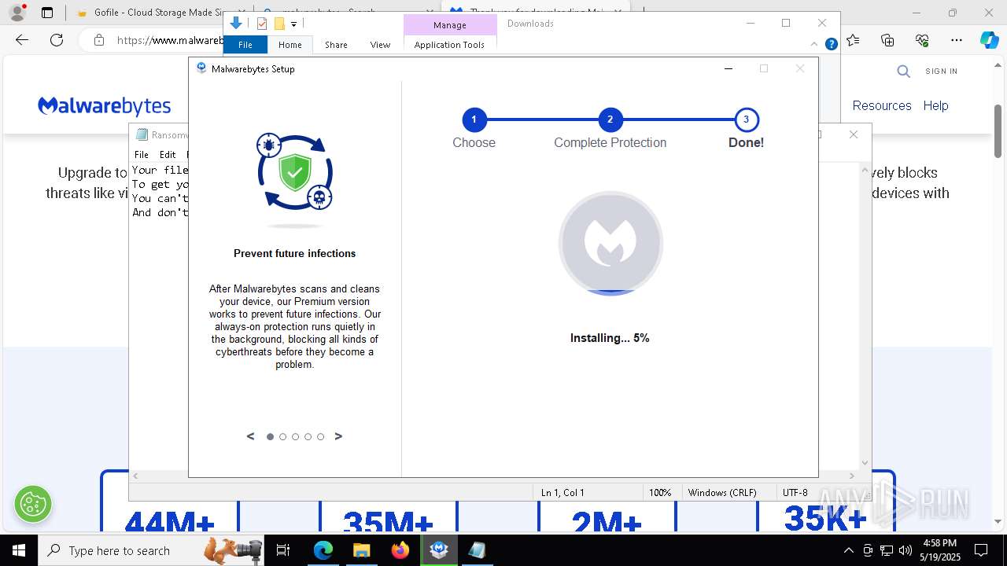Image resolution: width=1007 pixels, height=566 pixels.
Task: Open Edge Settings and more menu
Action: [x=957, y=40]
